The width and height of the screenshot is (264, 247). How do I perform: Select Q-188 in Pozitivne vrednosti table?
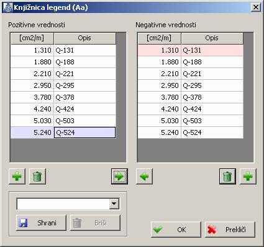tap(85, 62)
